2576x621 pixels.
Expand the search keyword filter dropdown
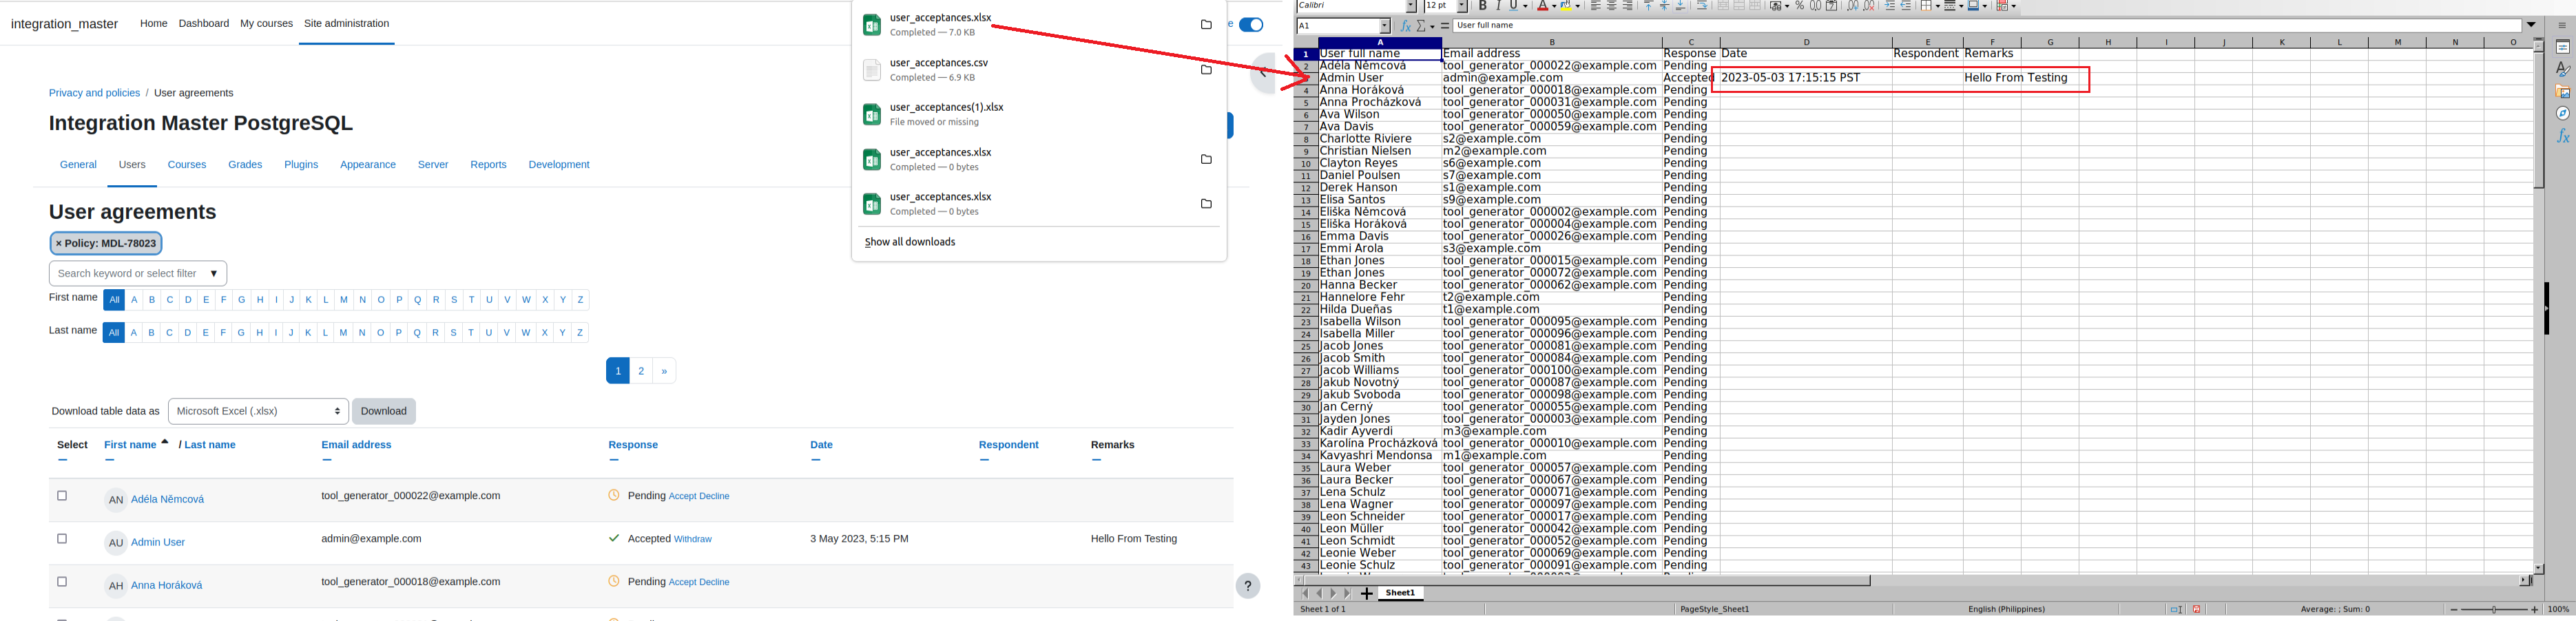[x=214, y=273]
